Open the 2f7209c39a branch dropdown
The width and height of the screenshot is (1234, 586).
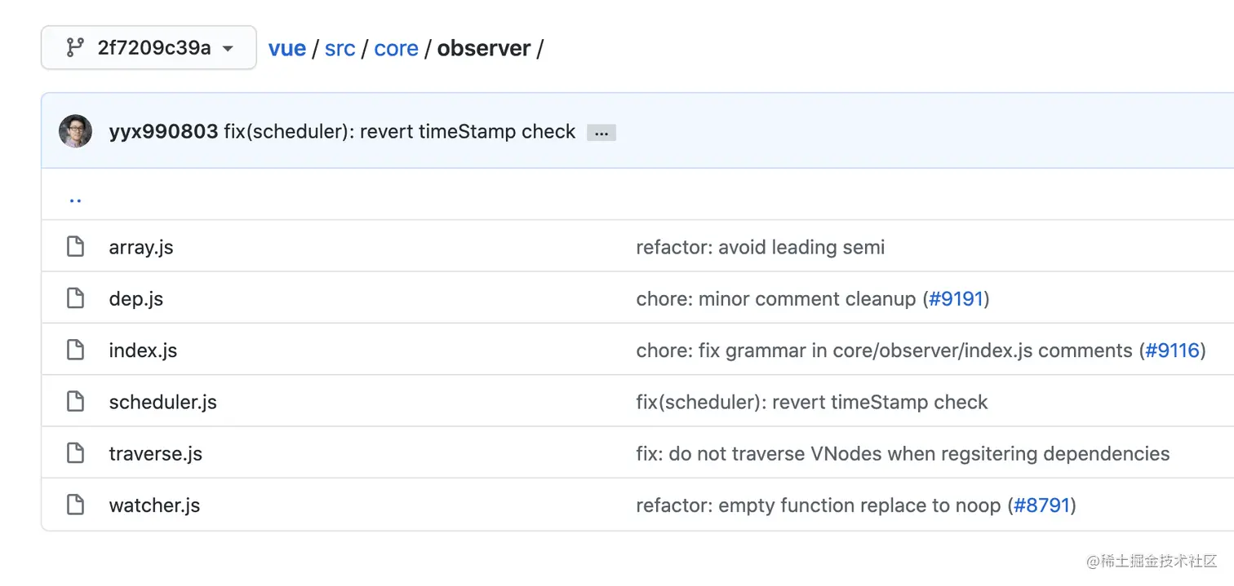[149, 48]
